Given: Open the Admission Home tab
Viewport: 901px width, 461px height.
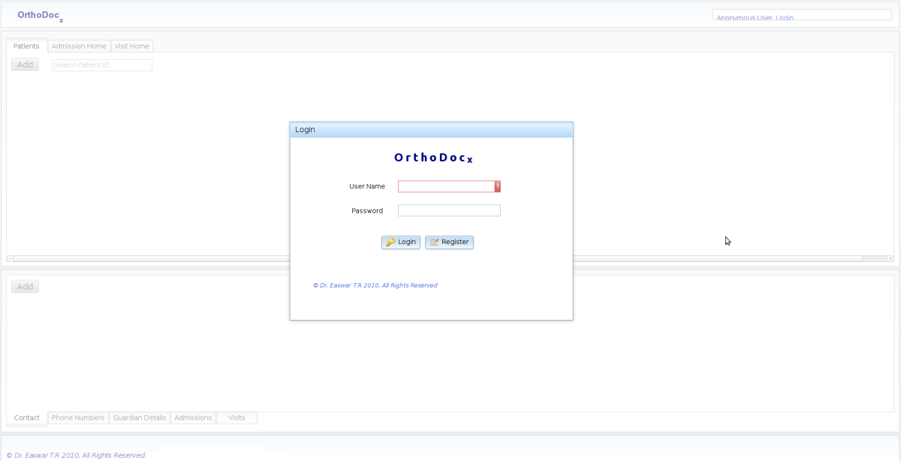Looking at the screenshot, I should coord(79,47).
